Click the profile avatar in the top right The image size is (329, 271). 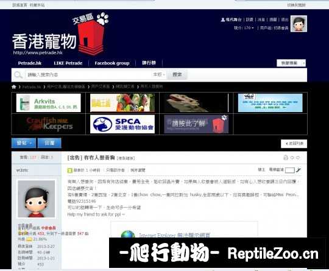(x=299, y=24)
